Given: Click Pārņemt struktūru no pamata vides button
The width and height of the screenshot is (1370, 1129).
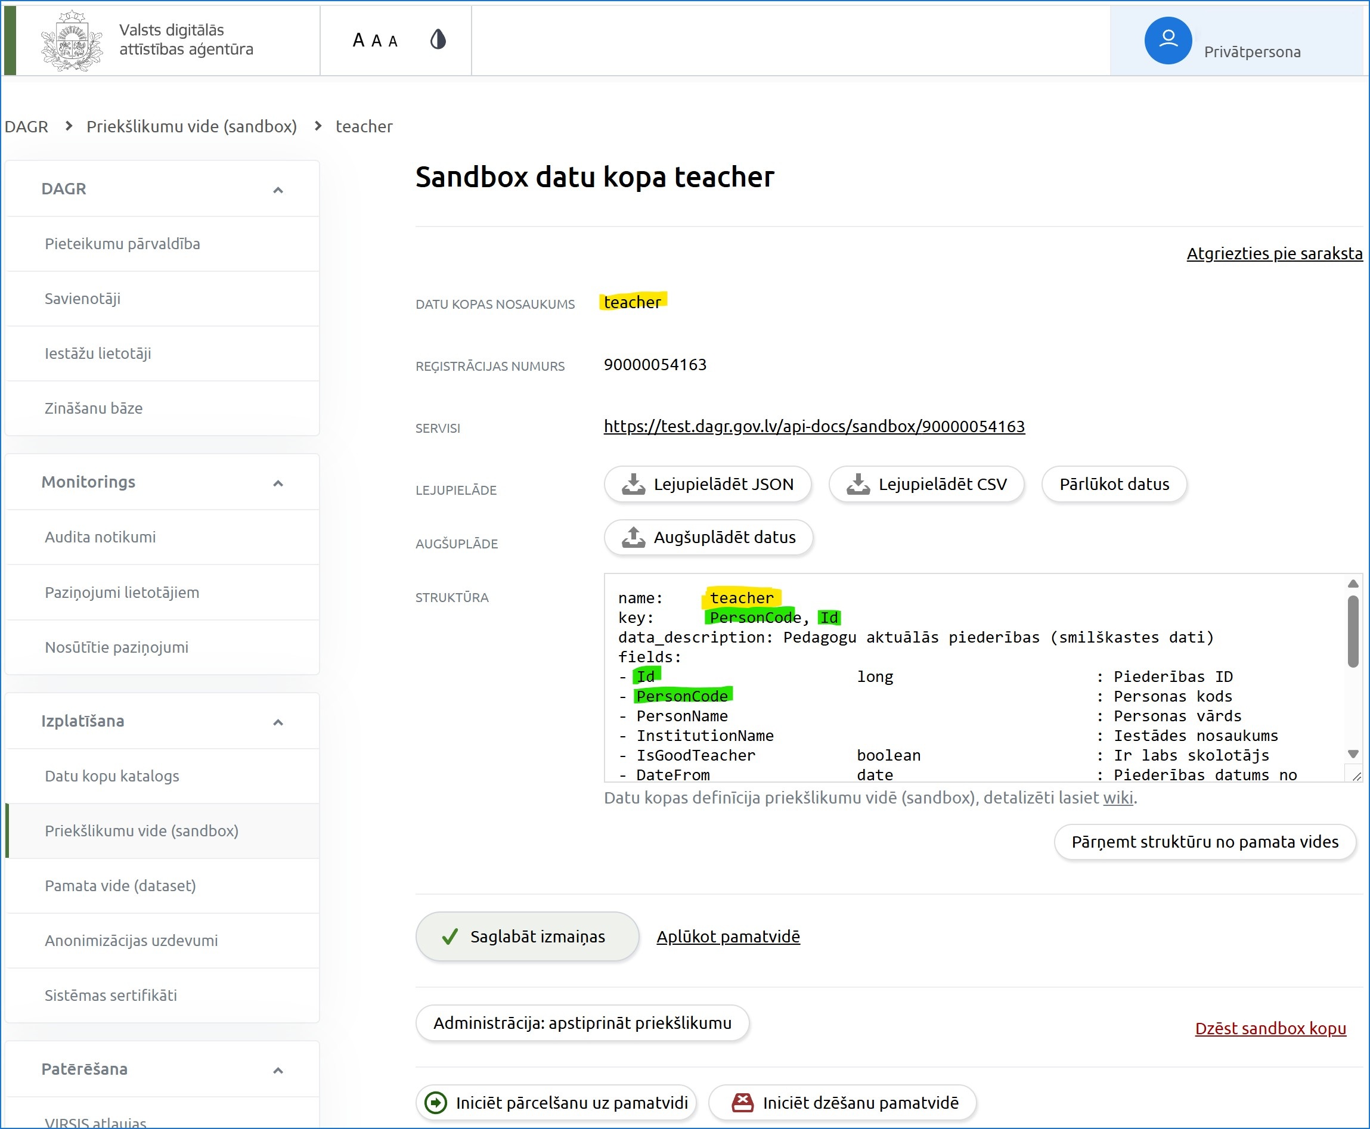Looking at the screenshot, I should 1205,842.
